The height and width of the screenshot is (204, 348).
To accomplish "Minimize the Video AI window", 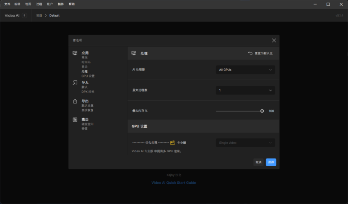I will click(315, 4).
